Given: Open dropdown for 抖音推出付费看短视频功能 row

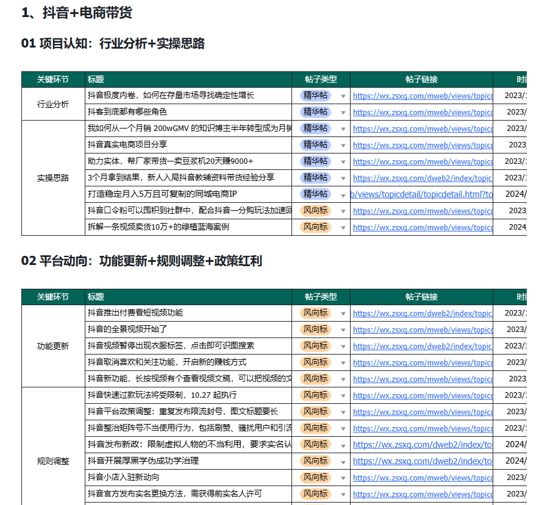Looking at the screenshot, I should pyautogui.click(x=343, y=314).
